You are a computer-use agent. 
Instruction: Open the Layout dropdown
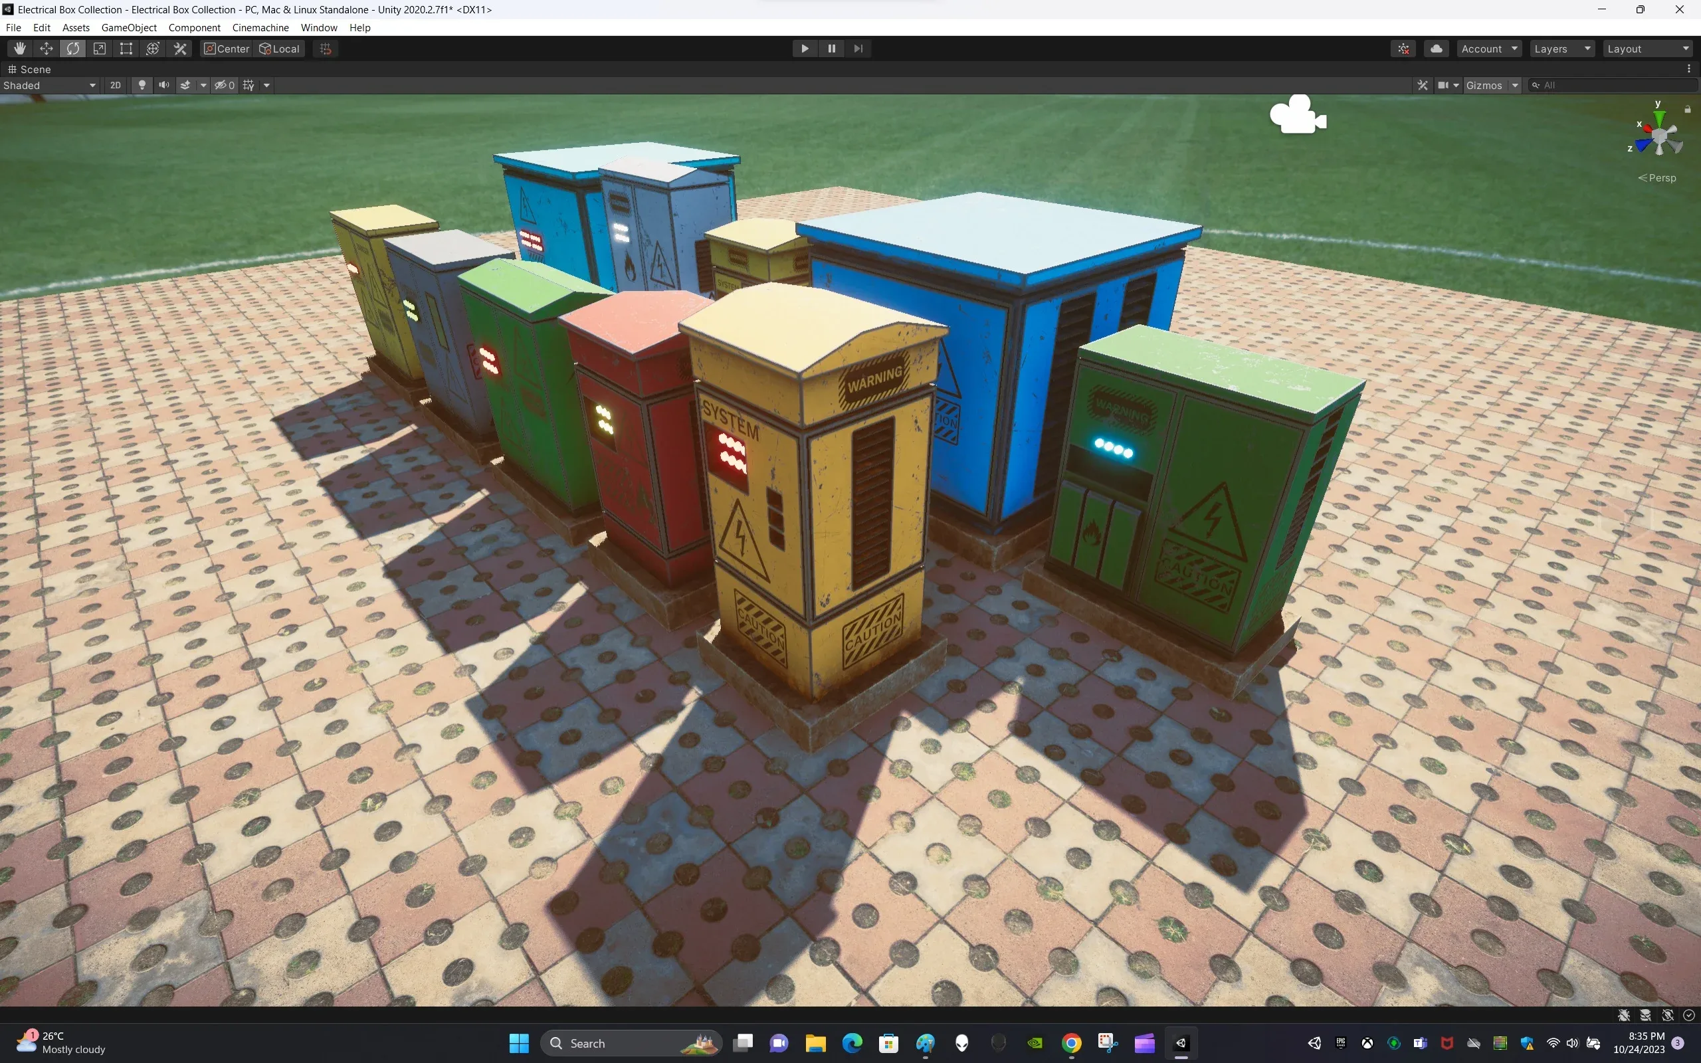coord(1648,48)
